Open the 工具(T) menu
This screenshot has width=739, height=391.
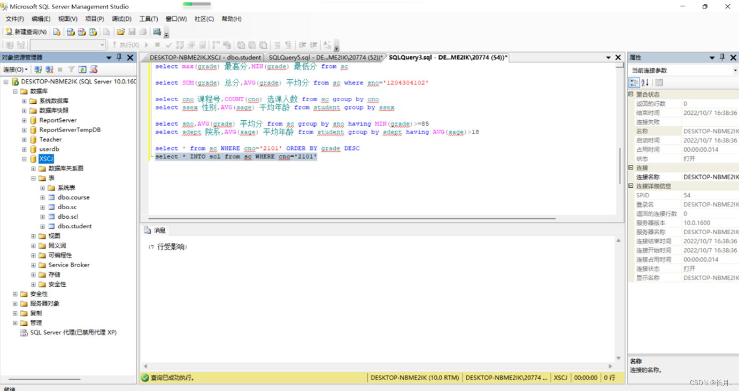pos(148,19)
